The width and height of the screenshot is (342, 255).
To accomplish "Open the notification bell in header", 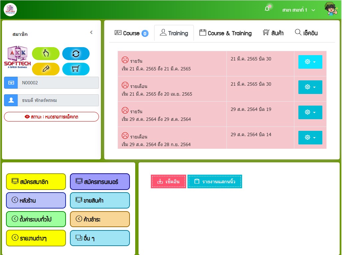I will [x=267, y=9].
